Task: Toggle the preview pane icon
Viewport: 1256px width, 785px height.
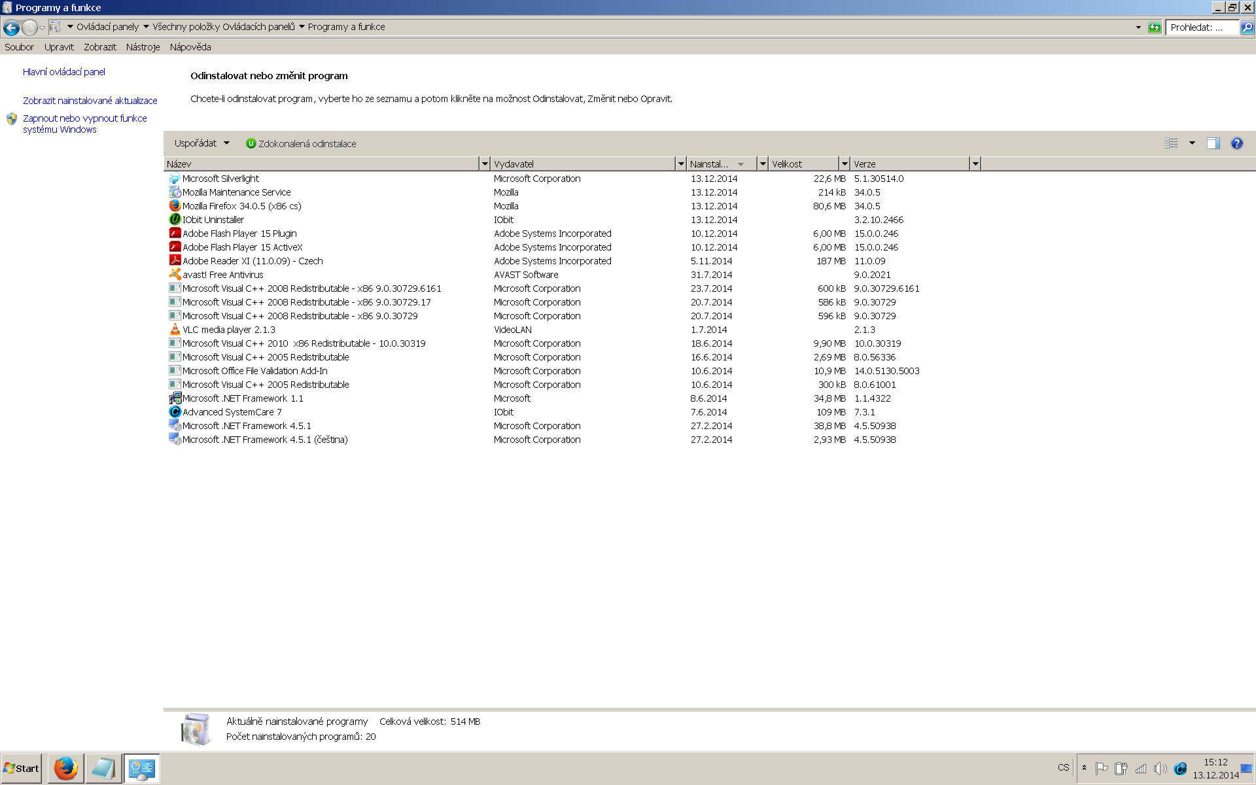Action: coord(1213,143)
